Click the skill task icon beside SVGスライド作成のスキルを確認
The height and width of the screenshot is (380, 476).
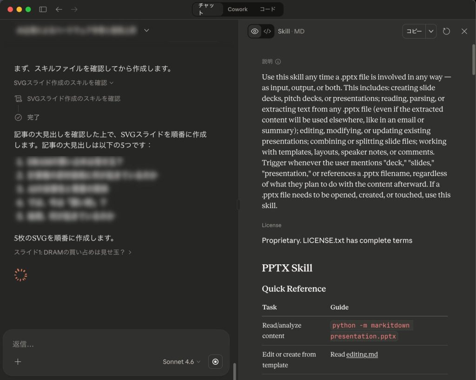pyautogui.click(x=18, y=98)
